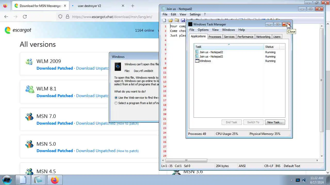Click the Notepad2 taskbar icon
Viewport: 330px width, 185px height.
click(x=38, y=180)
